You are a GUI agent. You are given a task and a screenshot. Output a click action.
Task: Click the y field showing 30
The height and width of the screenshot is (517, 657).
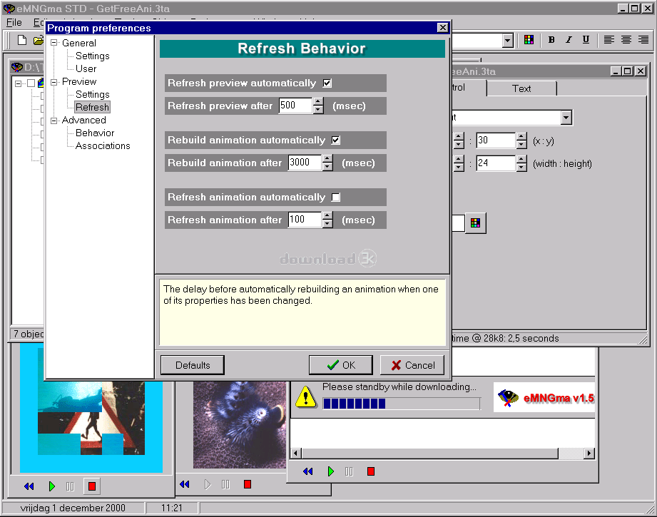496,140
